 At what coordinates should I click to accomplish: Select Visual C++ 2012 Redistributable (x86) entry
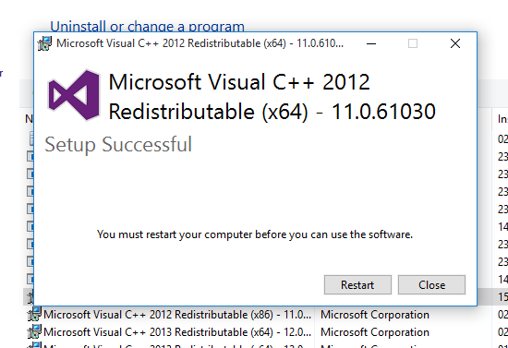[177, 315]
